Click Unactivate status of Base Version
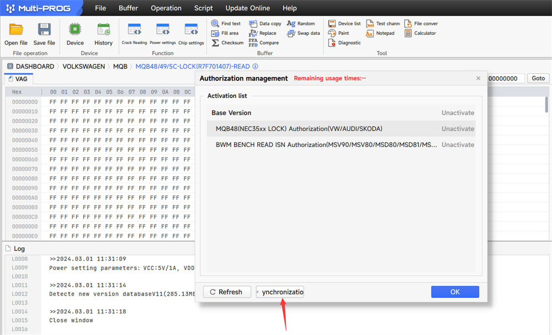The height and width of the screenshot is (335, 552). click(x=458, y=113)
